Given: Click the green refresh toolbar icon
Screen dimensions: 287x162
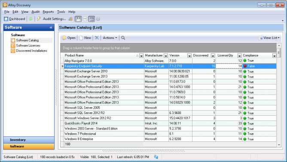Looking at the screenshot, I should click(31, 19).
